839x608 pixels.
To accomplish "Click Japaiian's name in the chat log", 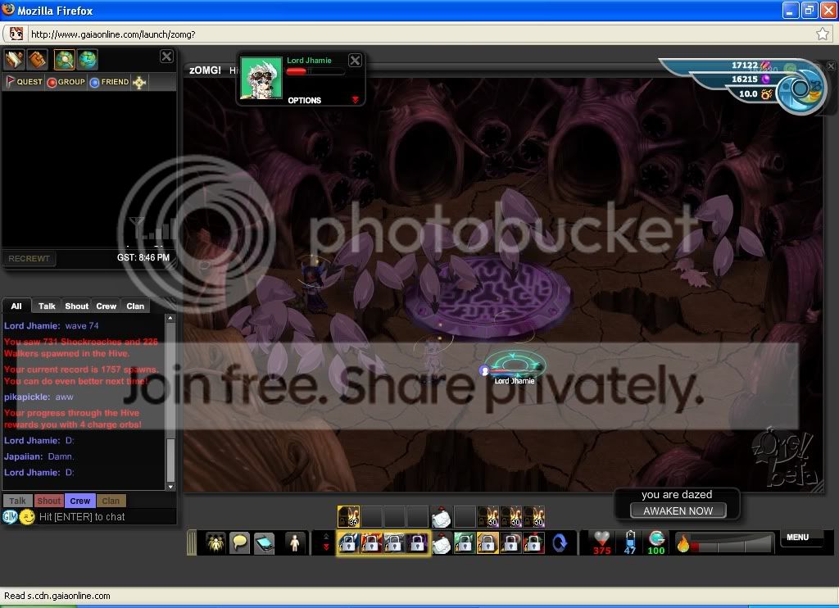I will (22, 456).
